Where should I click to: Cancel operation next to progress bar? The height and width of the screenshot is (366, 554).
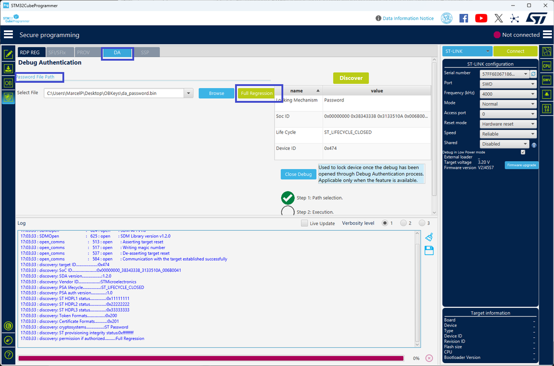click(429, 358)
